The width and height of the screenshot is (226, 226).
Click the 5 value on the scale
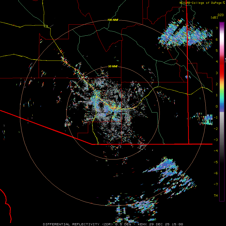click(217, 50)
